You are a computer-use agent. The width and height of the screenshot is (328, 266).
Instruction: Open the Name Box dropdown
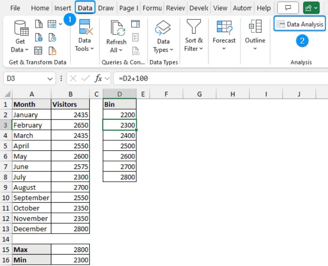[x=51, y=78]
